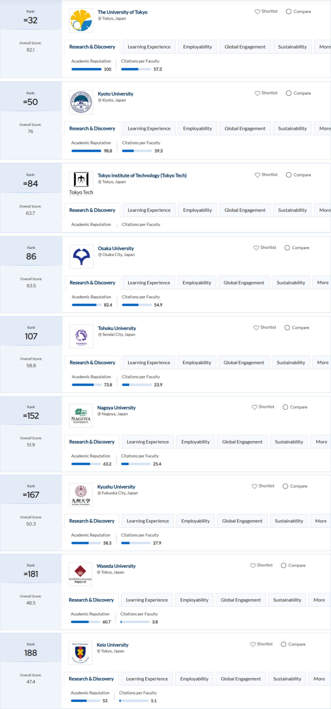Open Employability tab for Kyoto University
The width and height of the screenshot is (331, 709).
197,129
